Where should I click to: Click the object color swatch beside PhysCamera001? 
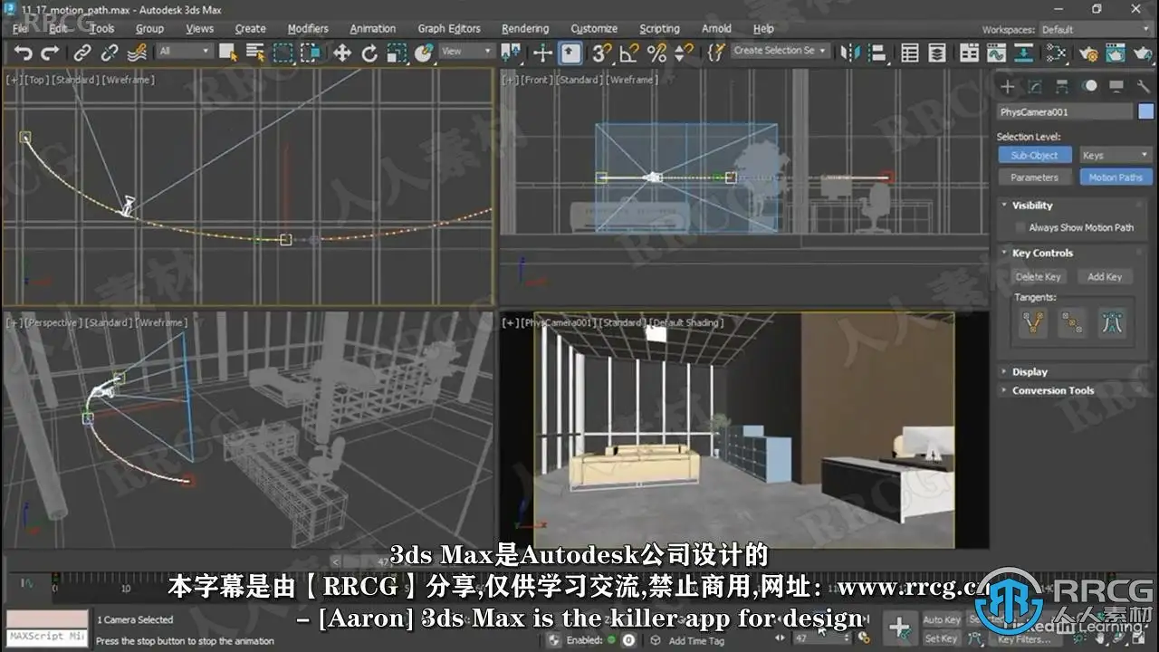[1145, 112]
